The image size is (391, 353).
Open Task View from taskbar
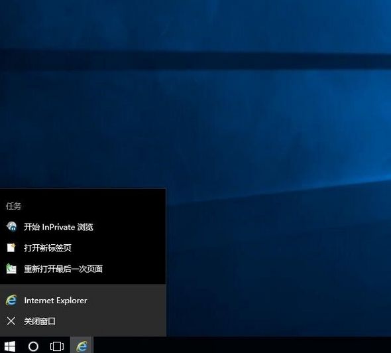tap(57, 346)
